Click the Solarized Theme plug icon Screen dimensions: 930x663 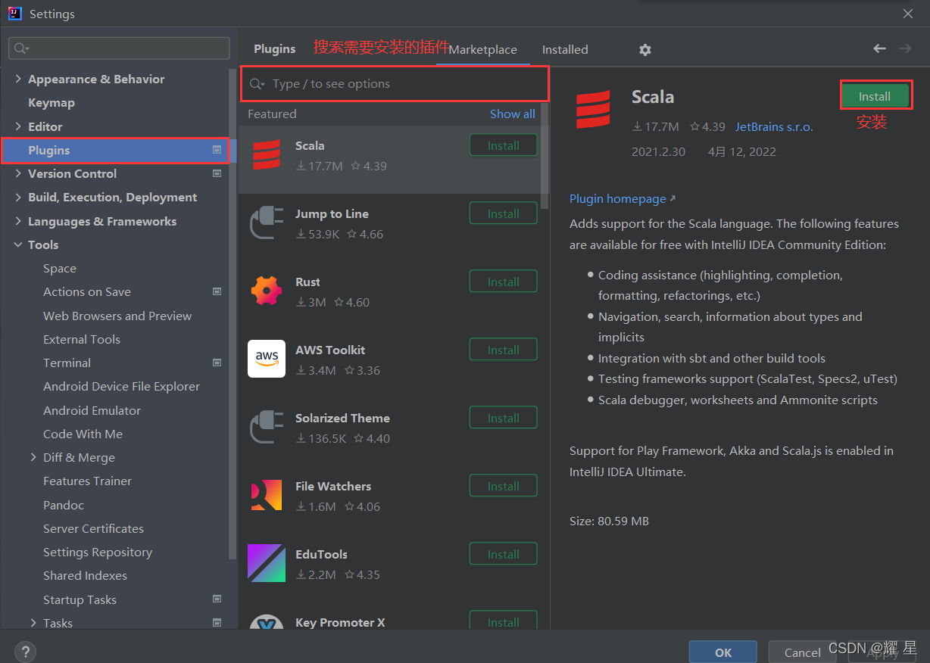coord(267,427)
